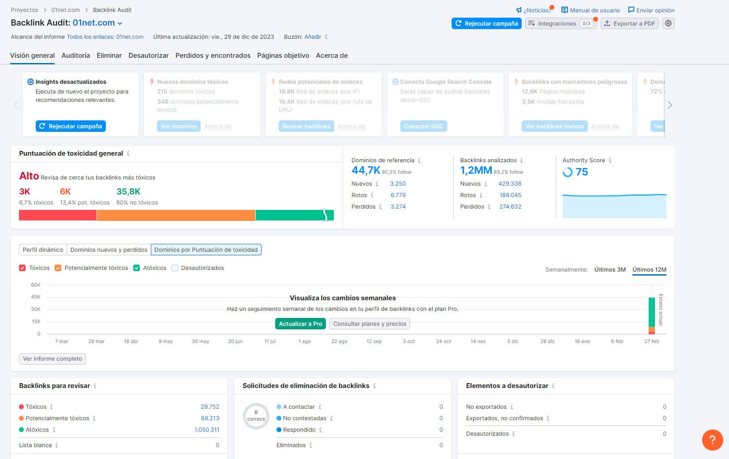Uncheck the Tóxicos checkbox
This screenshot has width=729, height=459.
tap(22, 268)
